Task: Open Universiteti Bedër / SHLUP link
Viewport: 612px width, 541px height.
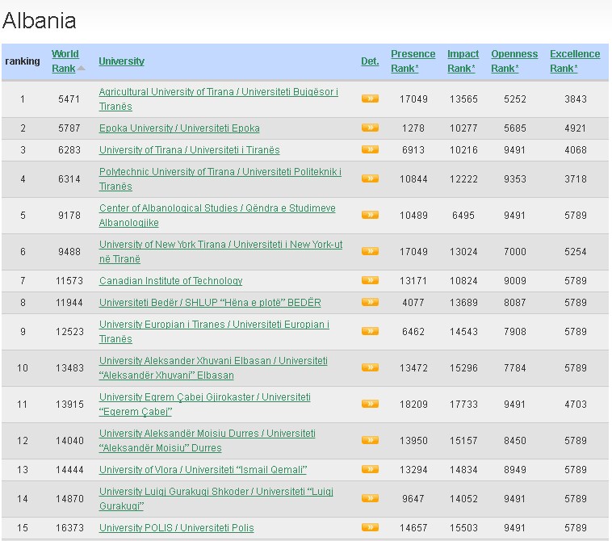Action: pos(210,303)
